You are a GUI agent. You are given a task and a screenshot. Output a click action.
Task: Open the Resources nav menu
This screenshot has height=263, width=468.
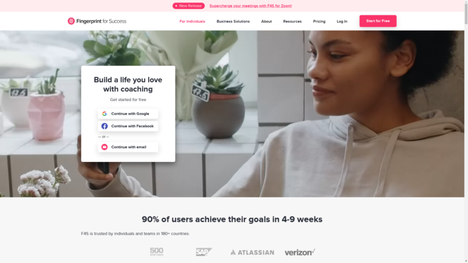[292, 21]
